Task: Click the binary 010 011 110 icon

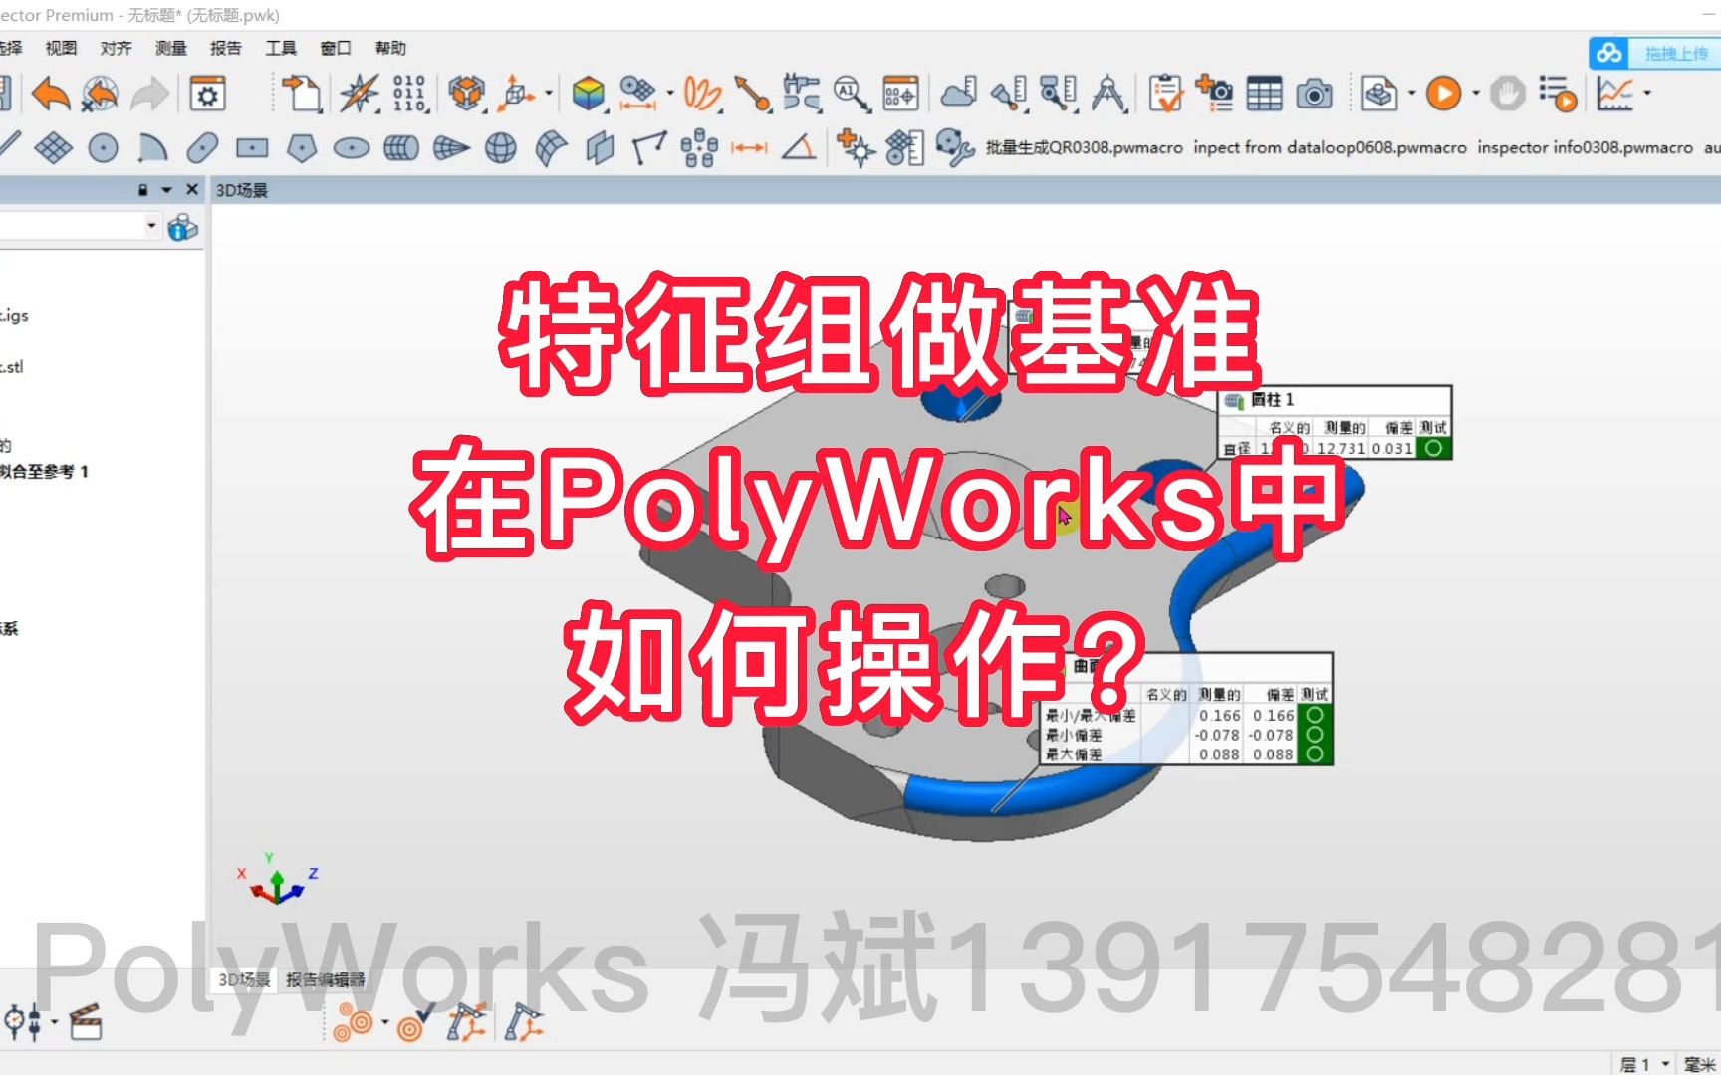Action: point(409,94)
